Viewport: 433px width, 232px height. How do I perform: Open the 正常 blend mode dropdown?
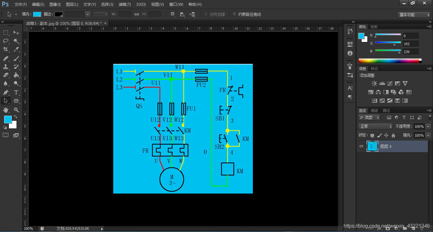(x=376, y=126)
